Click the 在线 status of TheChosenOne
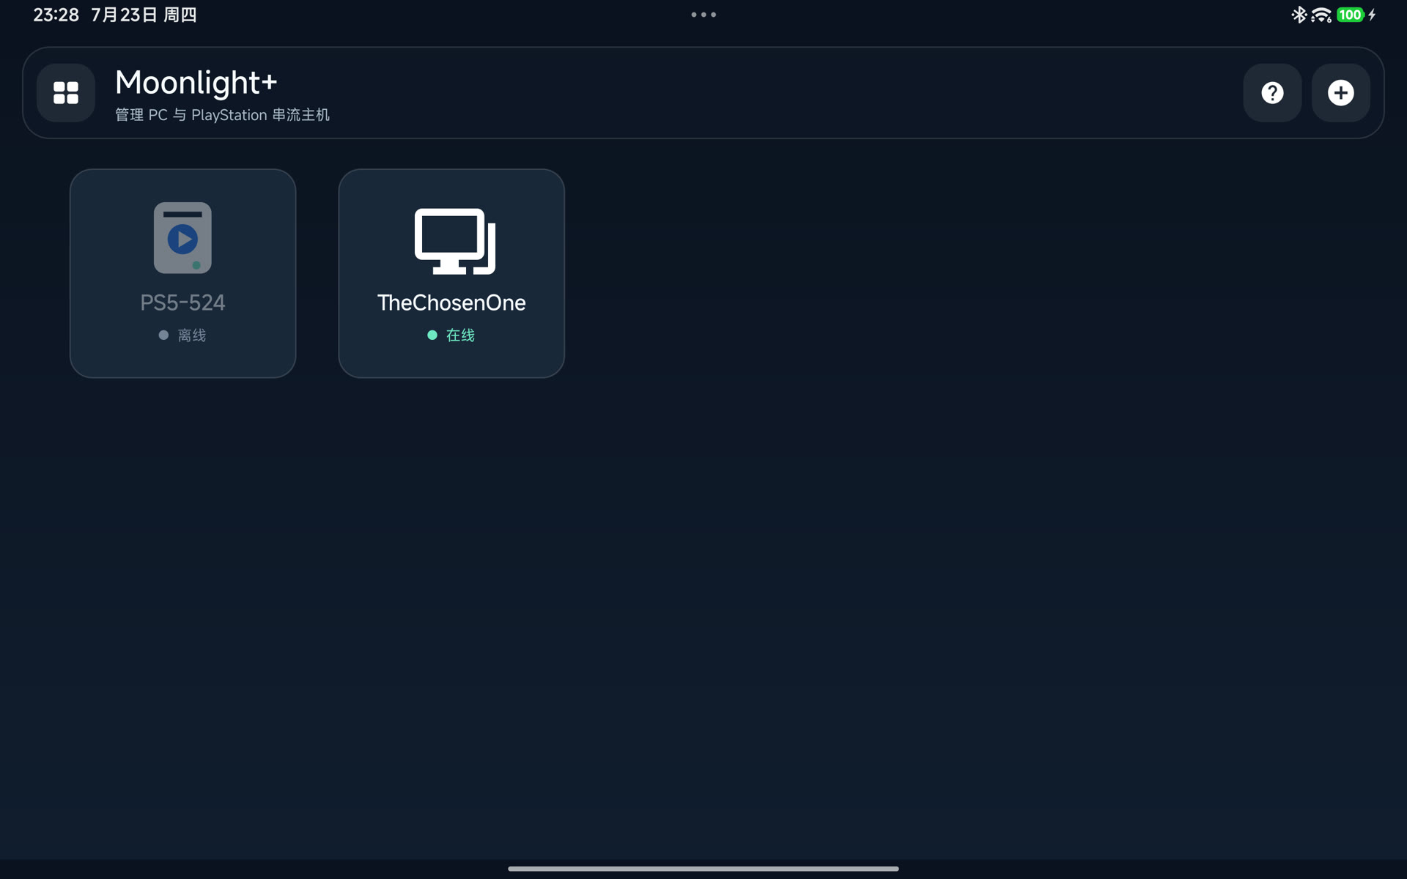 (451, 335)
